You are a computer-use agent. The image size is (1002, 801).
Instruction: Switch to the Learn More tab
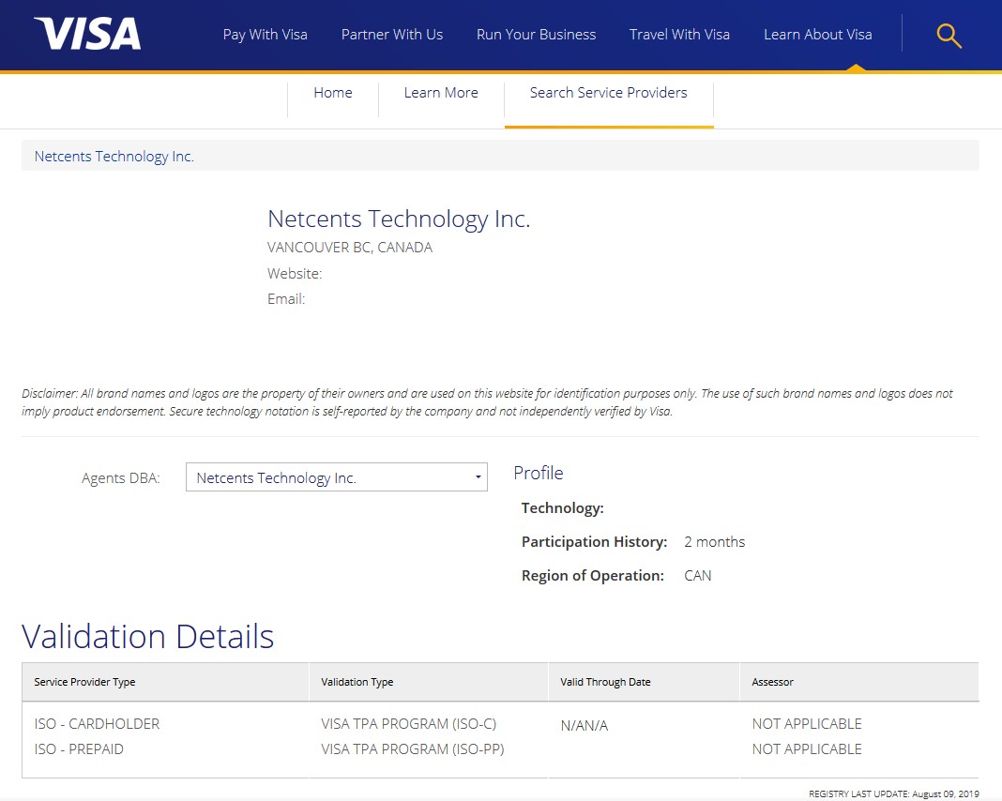441,93
